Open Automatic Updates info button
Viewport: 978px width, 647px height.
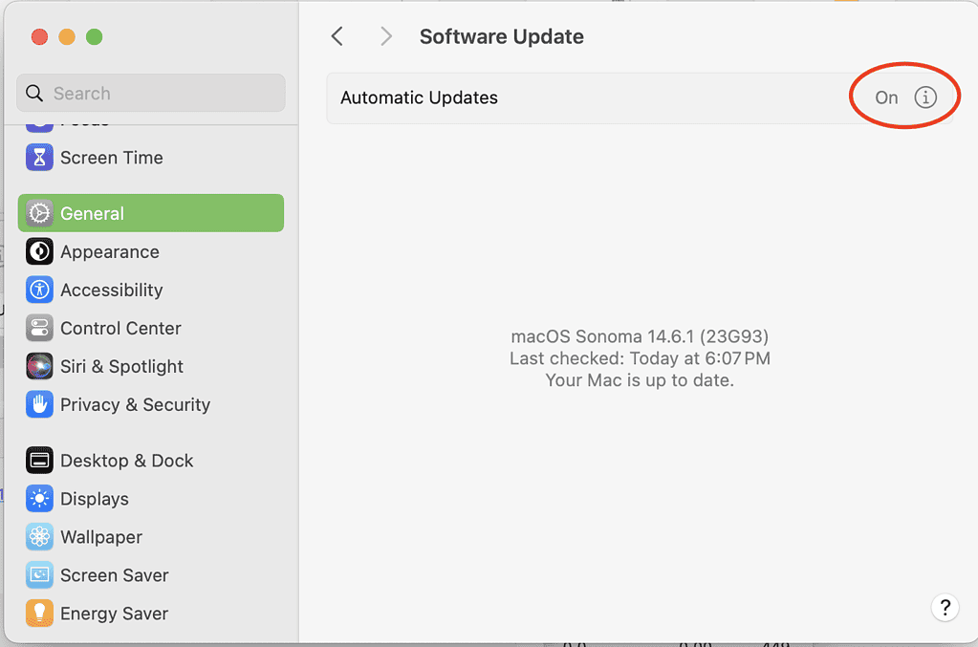click(924, 97)
